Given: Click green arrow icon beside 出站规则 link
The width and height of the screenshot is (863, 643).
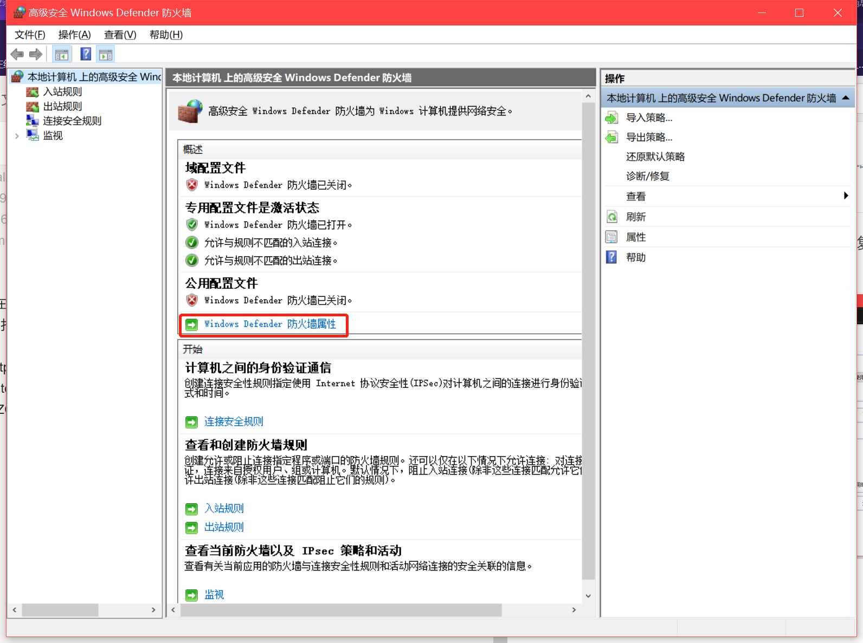Looking at the screenshot, I should (191, 528).
